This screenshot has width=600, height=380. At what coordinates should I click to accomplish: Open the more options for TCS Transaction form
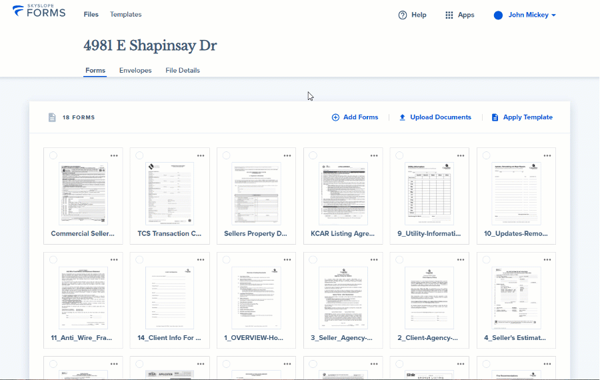pos(201,156)
